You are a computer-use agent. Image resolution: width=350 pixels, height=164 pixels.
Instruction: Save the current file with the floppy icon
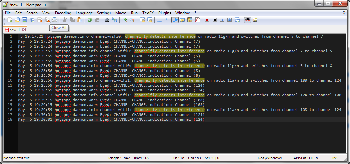[x=25, y=20]
